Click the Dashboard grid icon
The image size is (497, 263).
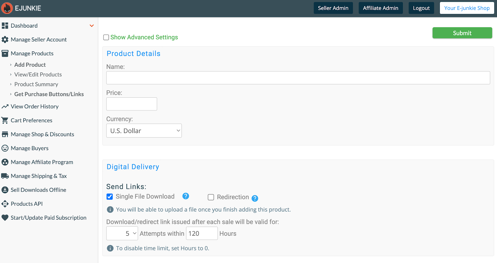pos(5,26)
